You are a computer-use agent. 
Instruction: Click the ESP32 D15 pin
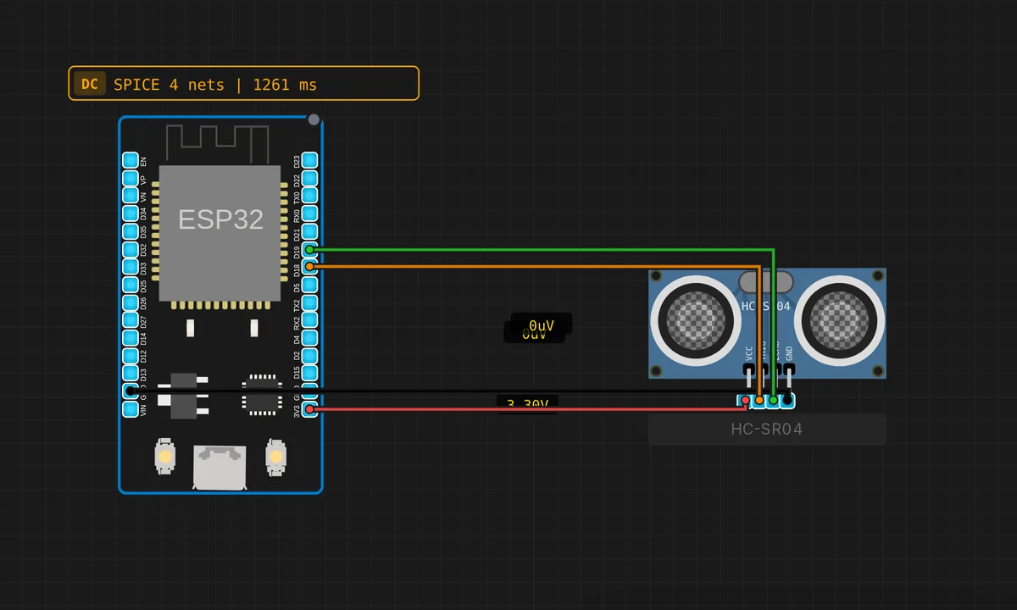pos(310,374)
